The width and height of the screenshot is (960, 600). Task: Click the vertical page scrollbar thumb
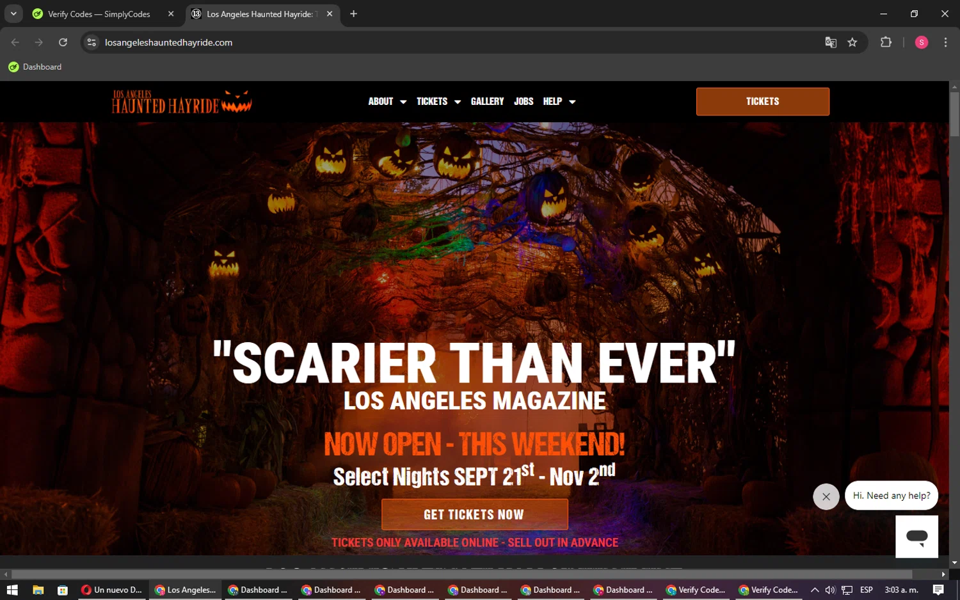954,114
